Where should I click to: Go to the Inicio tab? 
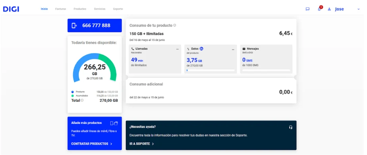point(44,9)
